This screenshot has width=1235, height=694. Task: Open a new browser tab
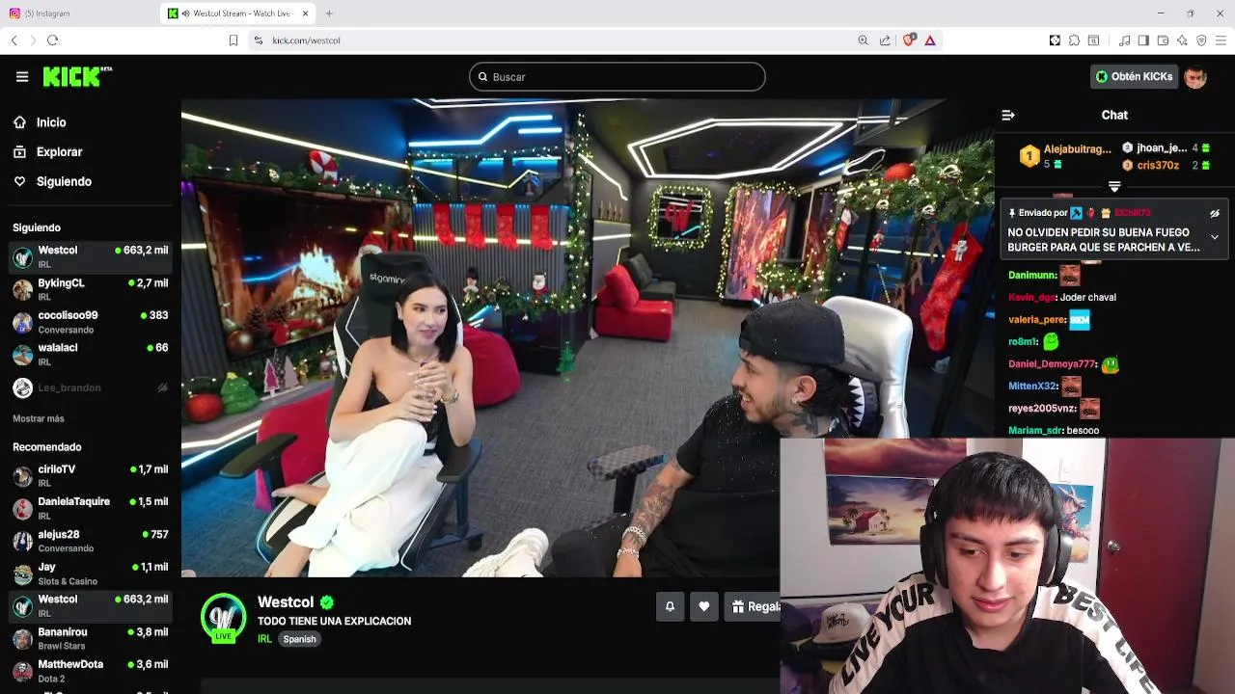[x=329, y=13]
